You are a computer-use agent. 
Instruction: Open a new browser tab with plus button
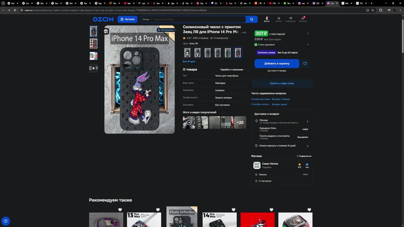pos(371,3)
